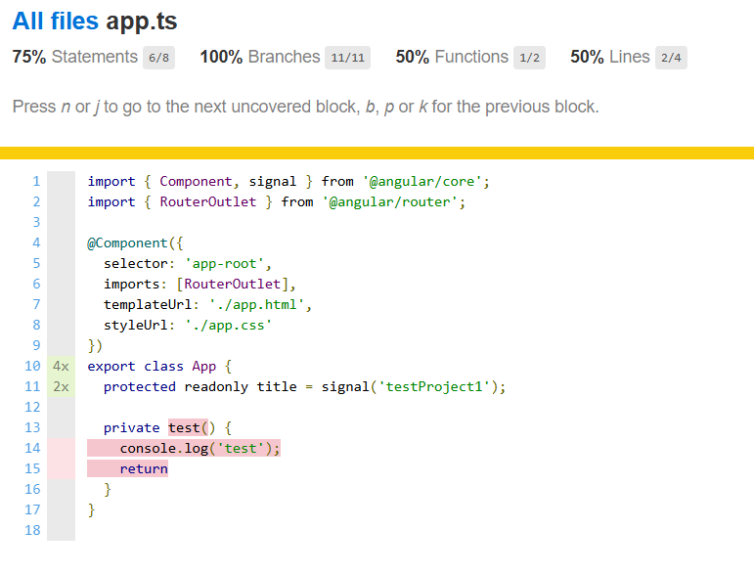Click the 2x hit count marker
Screen dimensions: 754x574
(x=61, y=386)
